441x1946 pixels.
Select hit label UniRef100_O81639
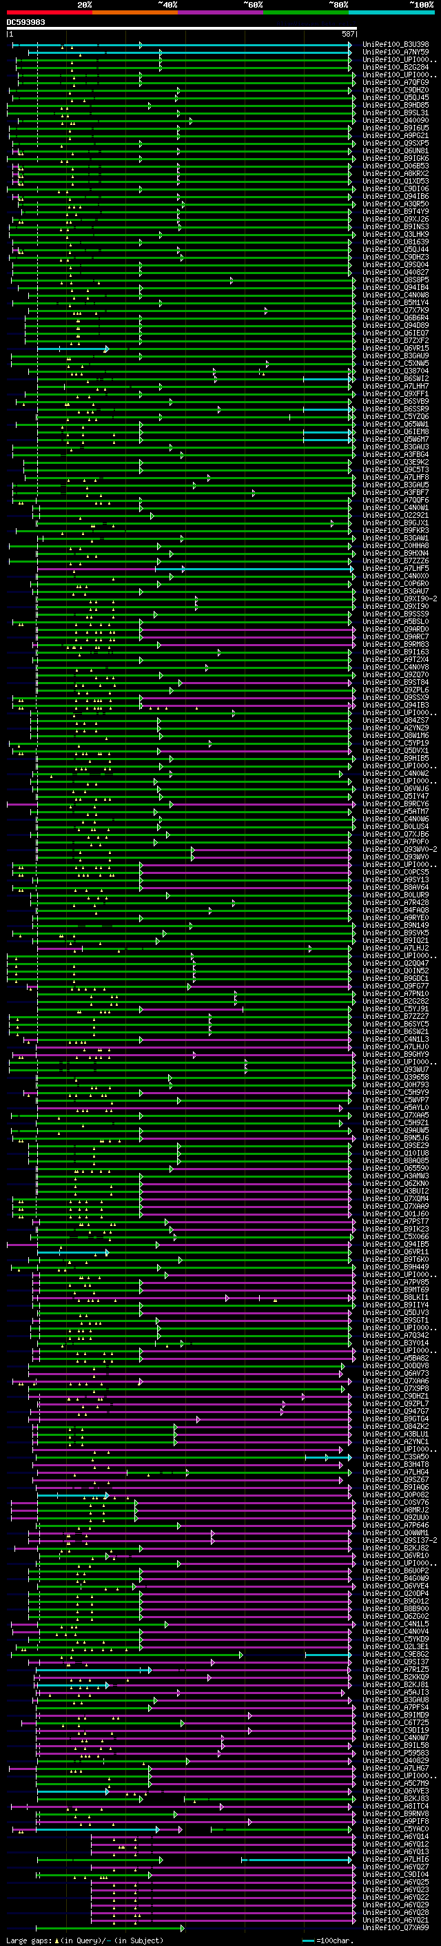pos(396,242)
